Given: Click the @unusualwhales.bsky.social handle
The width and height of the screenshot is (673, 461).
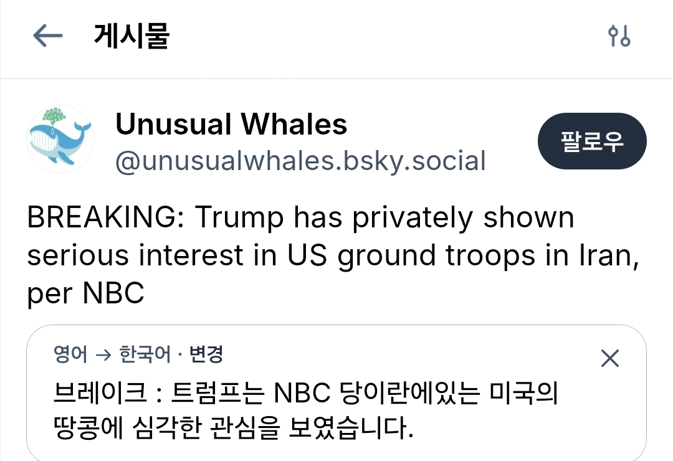Looking at the screenshot, I should point(300,161).
